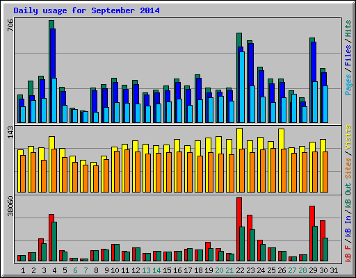Click green weekend day 21 label

pos(229,270)
